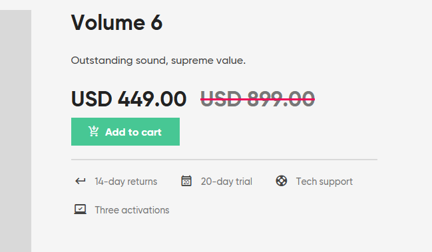The width and height of the screenshot is (432, 252).
Task: Click the return arrow icon
Action: point(81,181)
